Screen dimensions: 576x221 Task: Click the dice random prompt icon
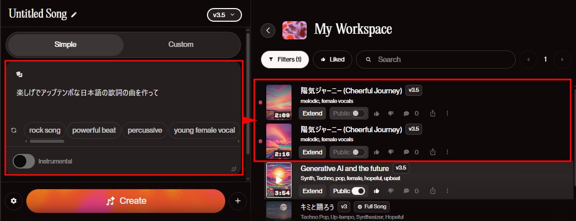19,75
